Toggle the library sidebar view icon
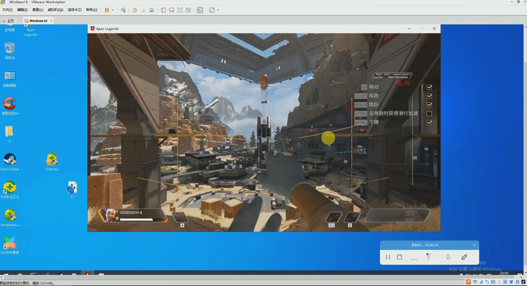This screenshot has height=286, width=527. tap(163, 10)
